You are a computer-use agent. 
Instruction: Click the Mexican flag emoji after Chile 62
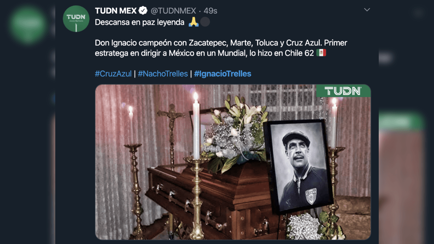tap(321, 53)
